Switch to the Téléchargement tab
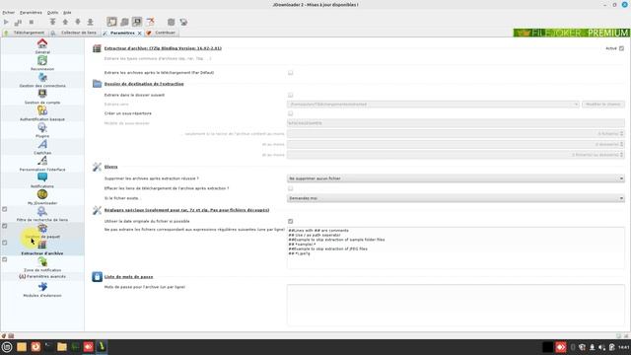The width and height of the screenshot is (631, 355). [25, 33]
